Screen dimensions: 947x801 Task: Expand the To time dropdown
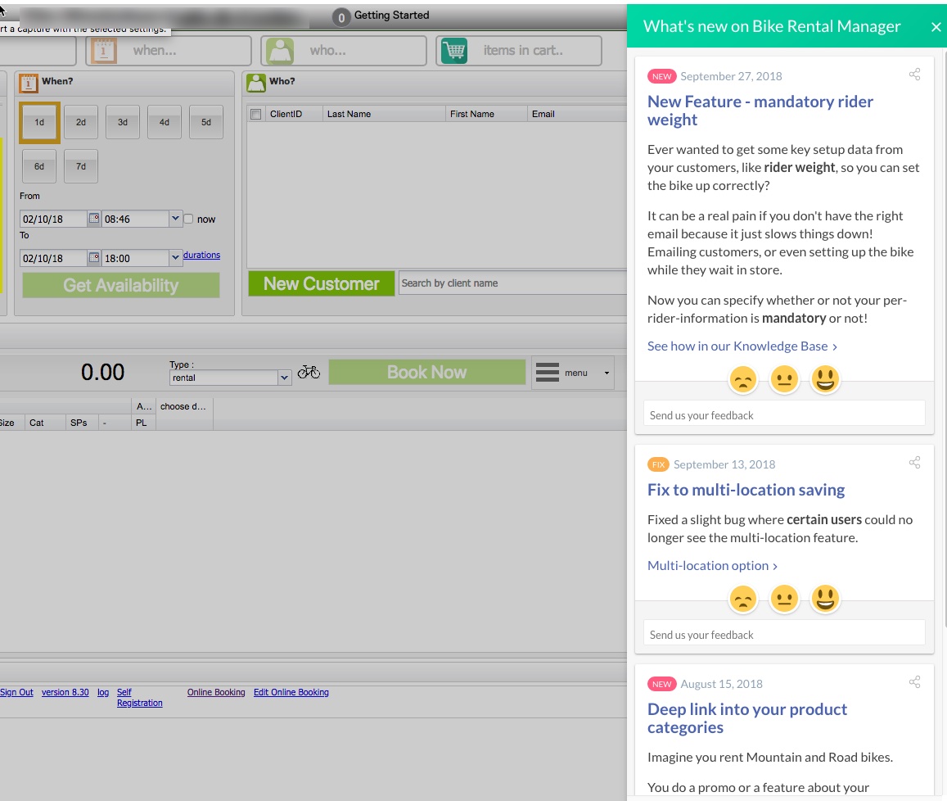pos(175,257)
